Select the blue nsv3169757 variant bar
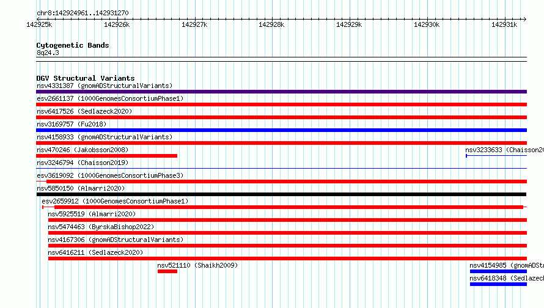Viewport: 544px width, 308px height. 281,130
